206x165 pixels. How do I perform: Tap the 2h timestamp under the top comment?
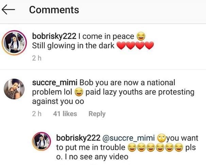(x=36, y=58)
